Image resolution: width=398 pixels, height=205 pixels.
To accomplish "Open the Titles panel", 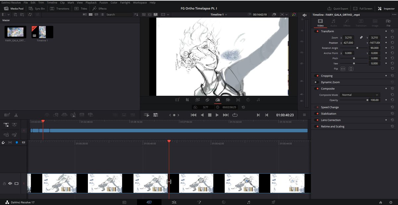I will pos(81,9).
